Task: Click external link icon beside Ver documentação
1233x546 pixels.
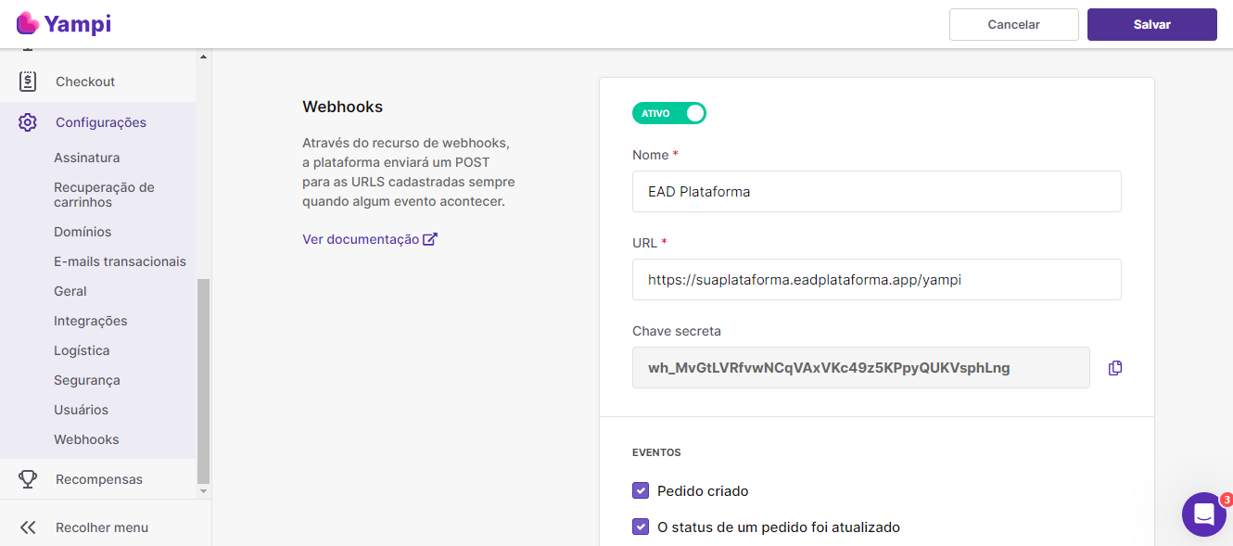Action: click(x=430, y=239)
